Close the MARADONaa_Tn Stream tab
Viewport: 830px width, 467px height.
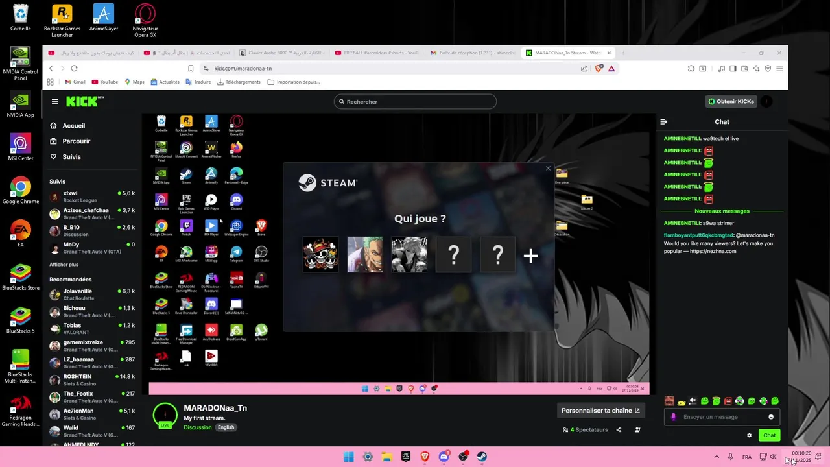pos(609,53)
